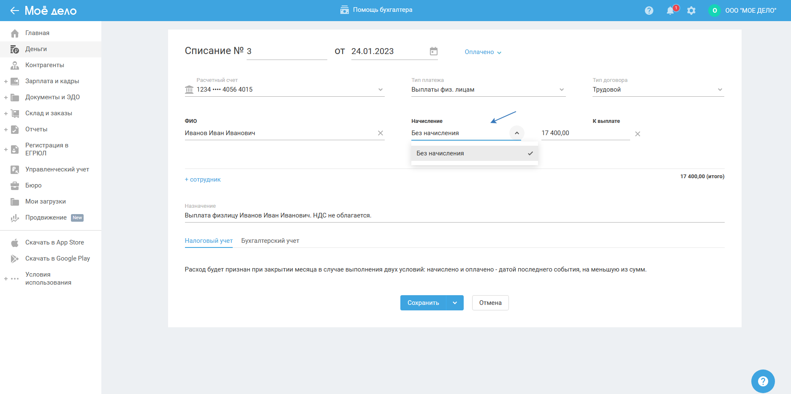
Task: Click the back arrow next to logo
Action: pos(15,11)
